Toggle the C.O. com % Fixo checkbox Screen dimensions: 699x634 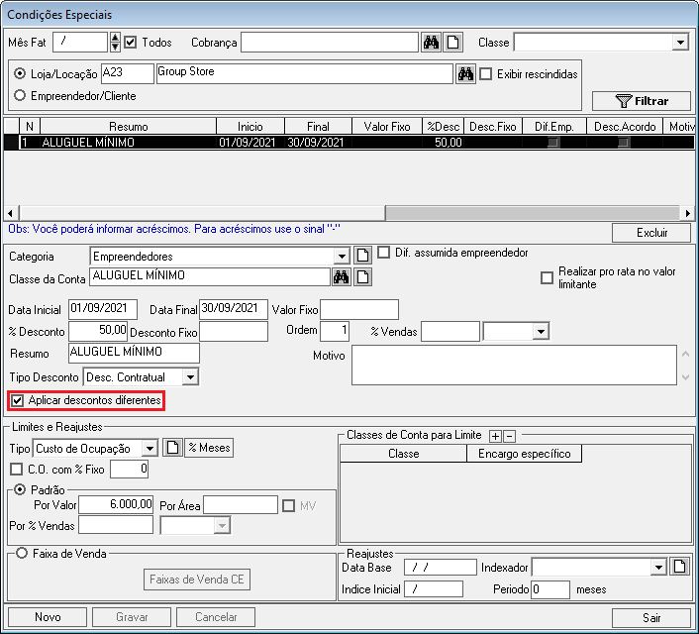click(x=17, y=470)
